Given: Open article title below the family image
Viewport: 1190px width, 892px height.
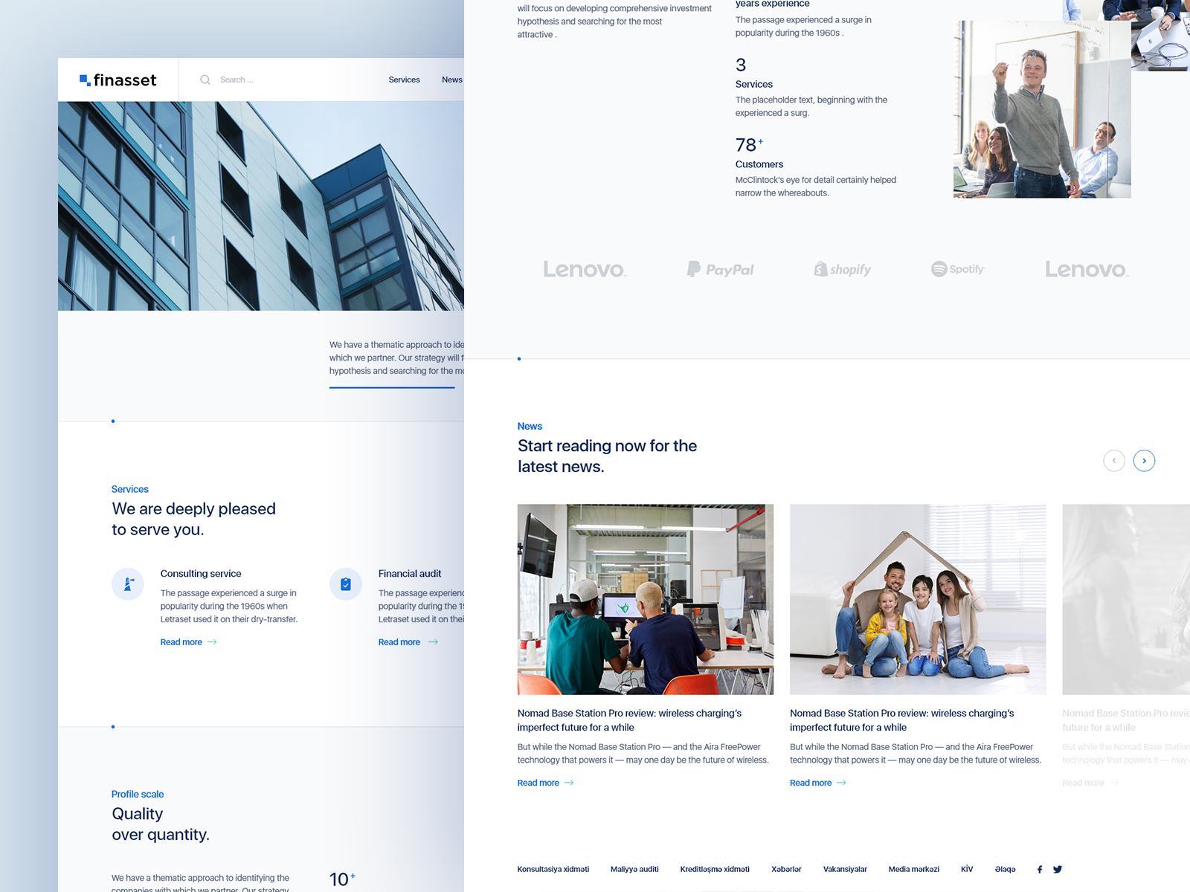Looking at the screenshot, I should (902, 720).
